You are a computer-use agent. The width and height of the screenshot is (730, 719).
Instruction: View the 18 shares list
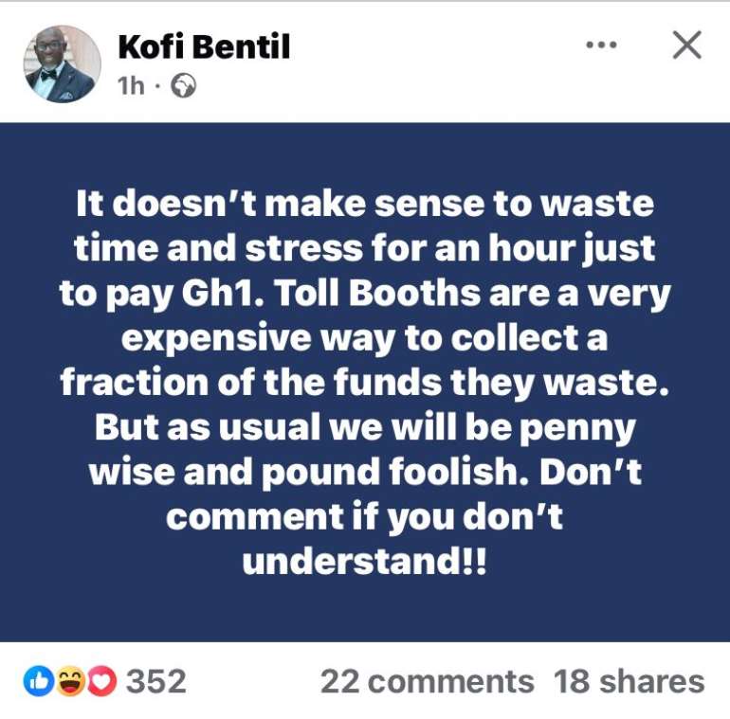click(x=629, y=682)
